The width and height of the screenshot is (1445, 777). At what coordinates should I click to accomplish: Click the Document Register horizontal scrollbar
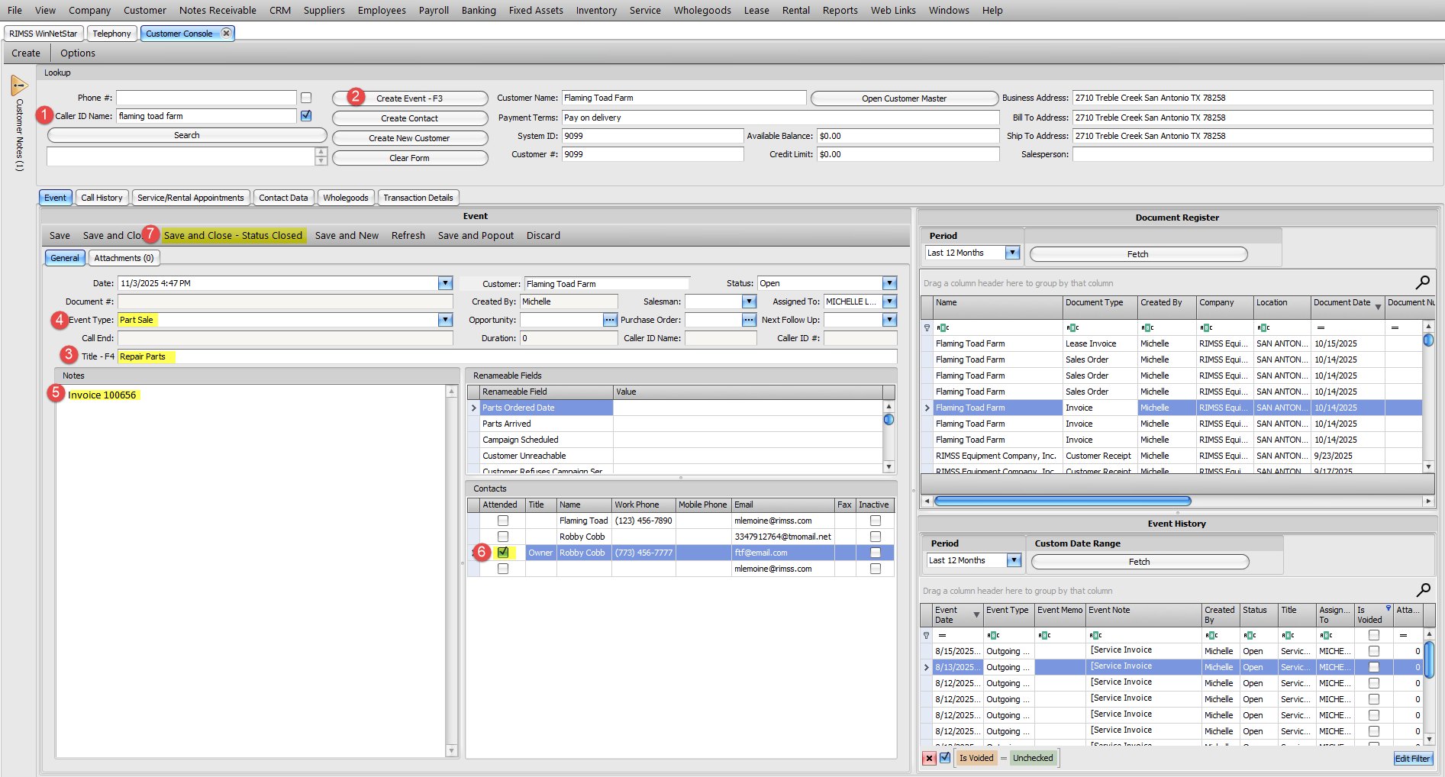tap(1062, 501)
